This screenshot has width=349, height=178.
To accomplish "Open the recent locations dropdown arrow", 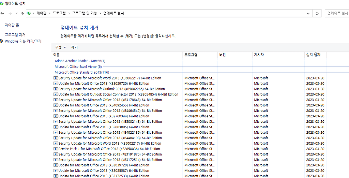I will coord(17,13).
